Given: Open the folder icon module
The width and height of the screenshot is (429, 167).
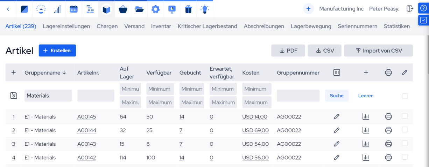Looking at the screenshot, I should coord(139,9).
